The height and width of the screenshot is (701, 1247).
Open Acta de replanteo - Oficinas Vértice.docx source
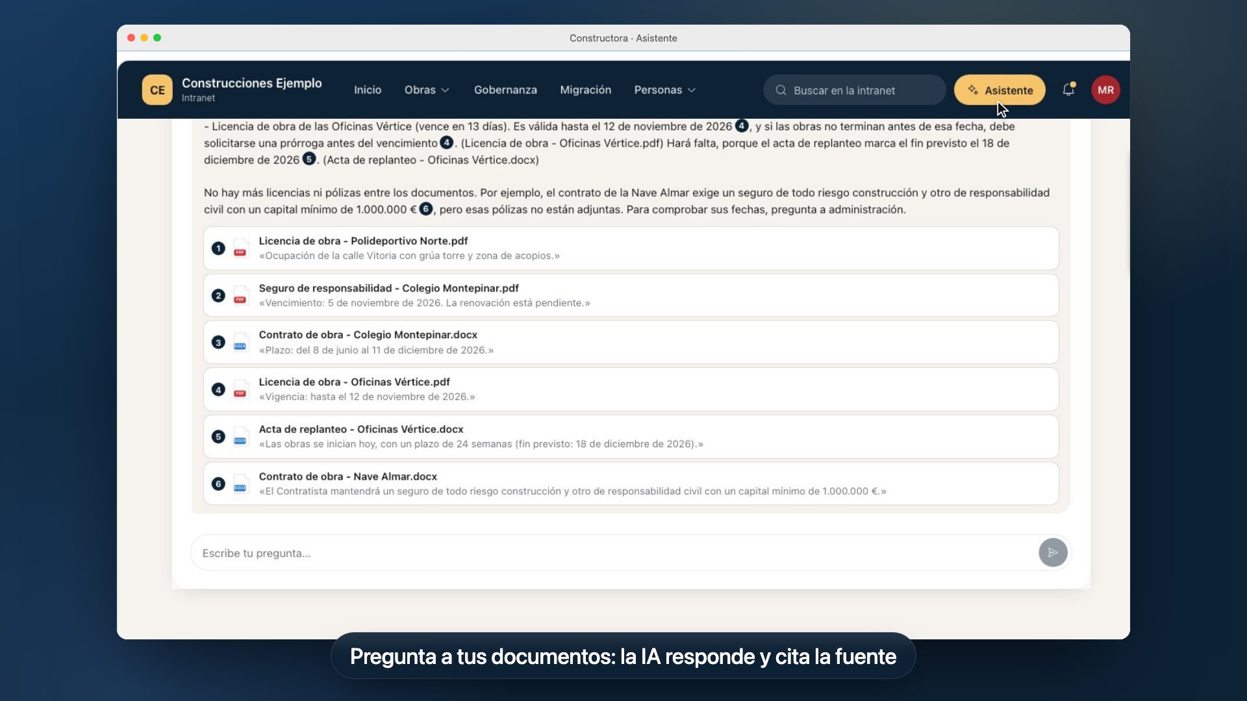pyautogui.click(x=631, y=437)
